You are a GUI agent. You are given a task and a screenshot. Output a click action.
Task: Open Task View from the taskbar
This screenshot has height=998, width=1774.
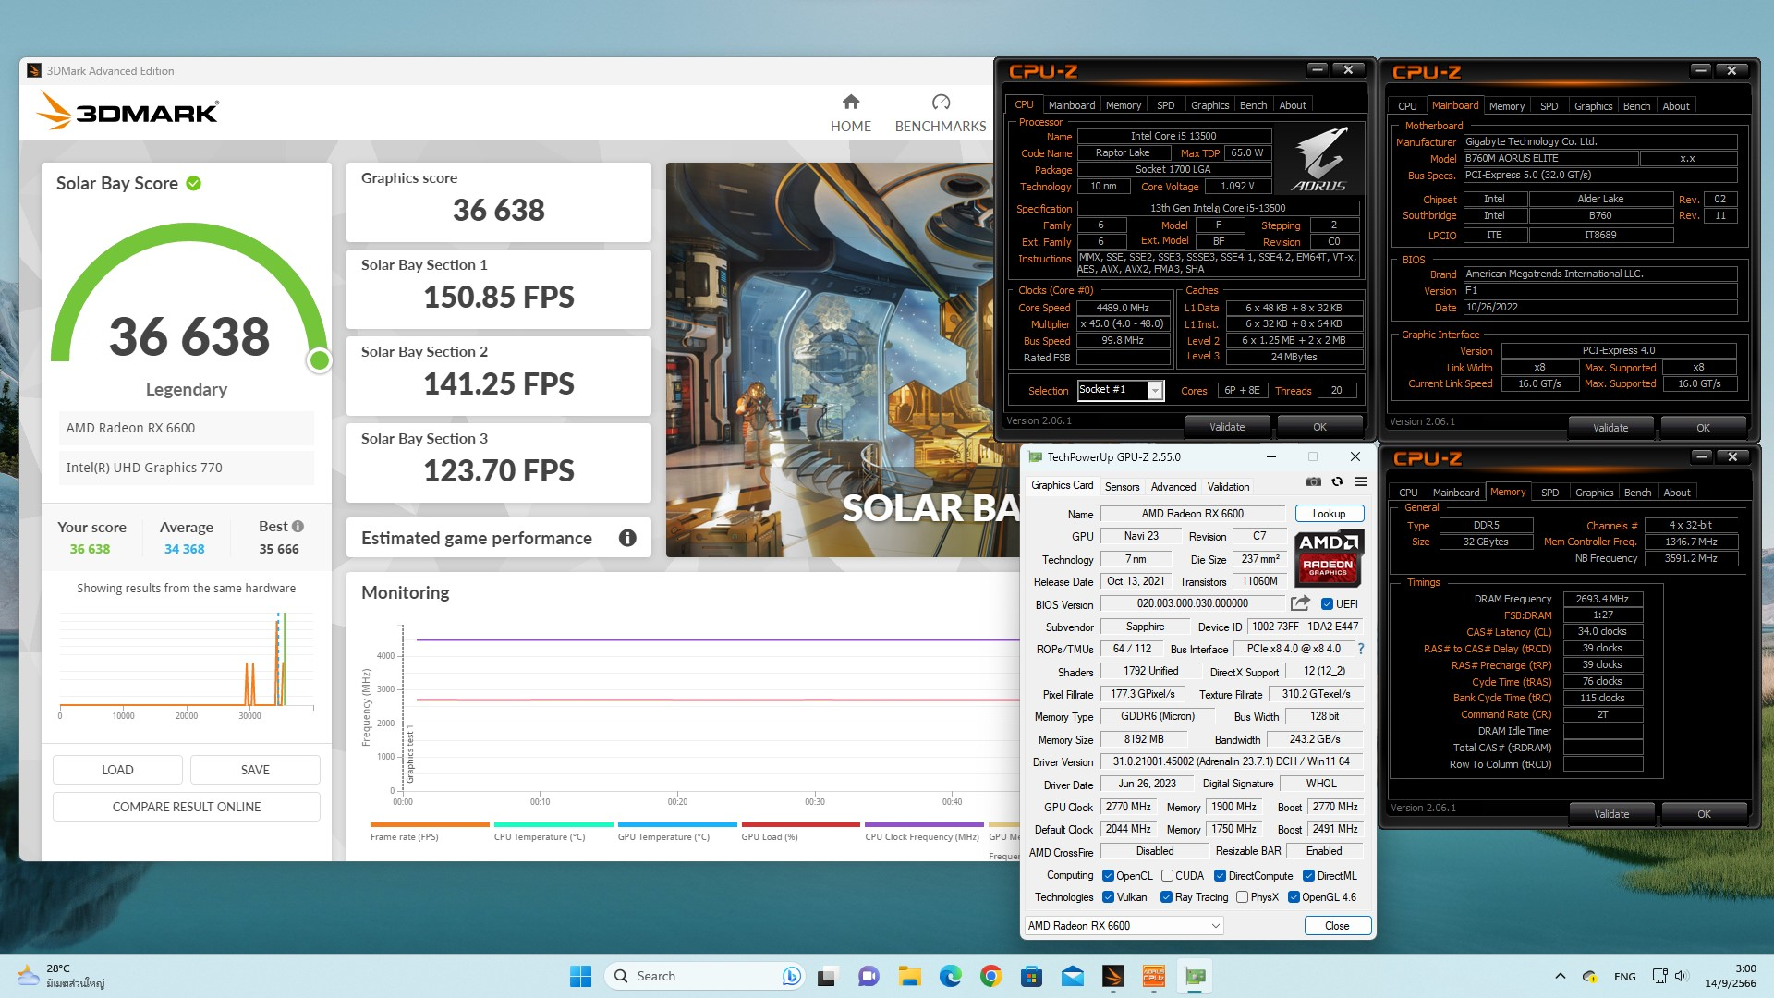(x=827, y=976)
